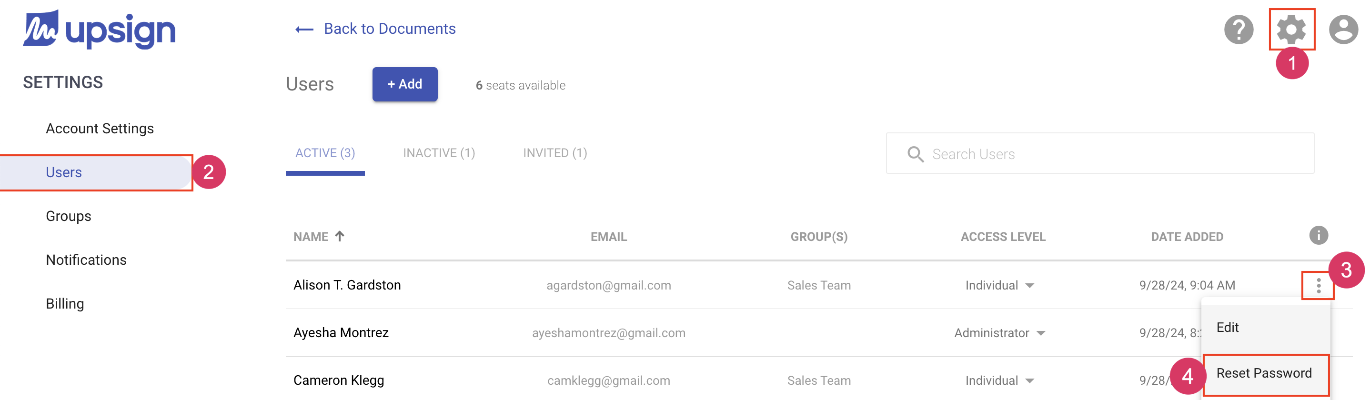This screenshot has width=1370, height=400.
Task: Choose Reset Password from the context menu
Action: (x=1264, y=373)
